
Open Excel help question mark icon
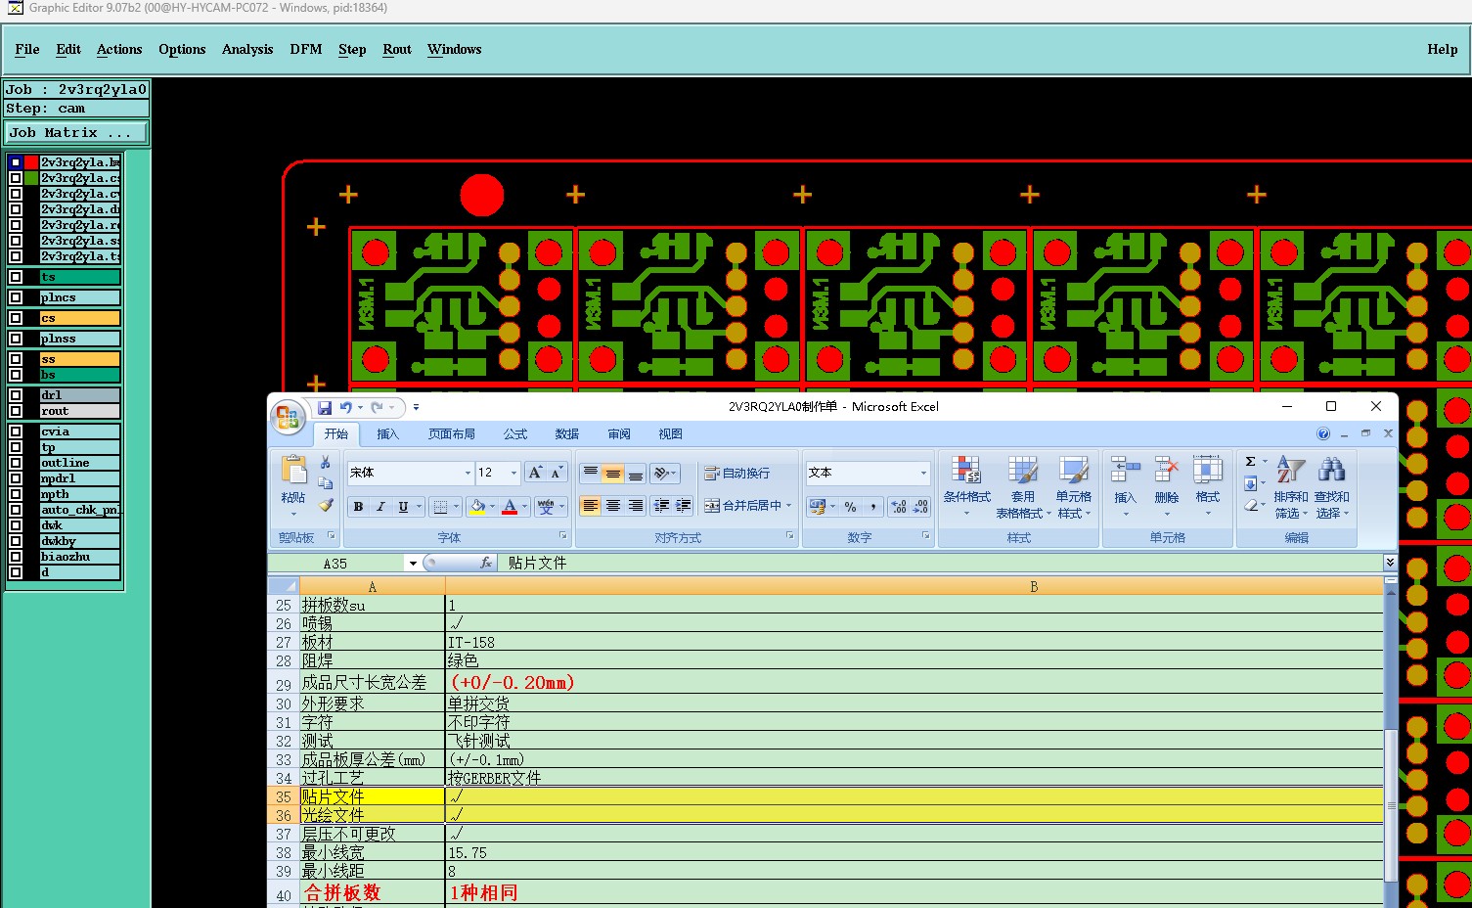click(x=1323, y=433)
